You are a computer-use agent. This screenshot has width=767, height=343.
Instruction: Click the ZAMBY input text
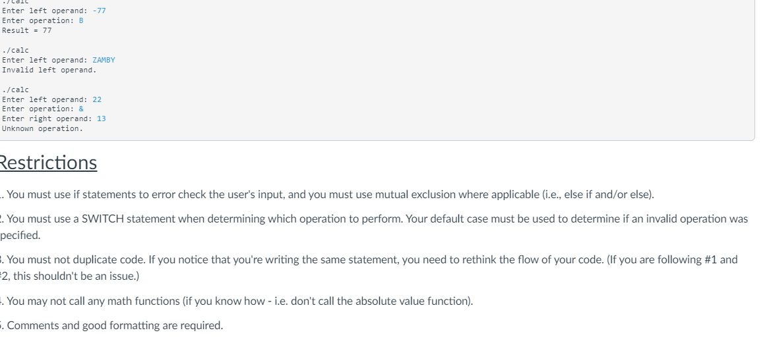[104, 60]
